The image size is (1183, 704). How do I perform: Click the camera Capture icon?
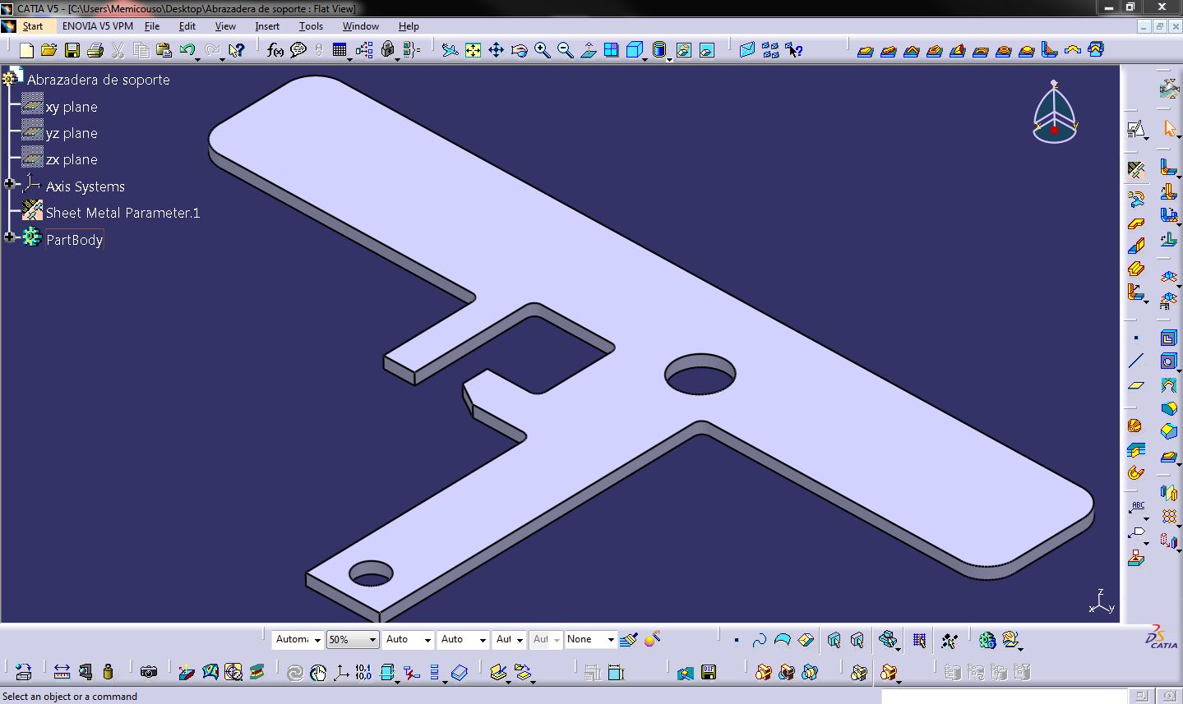tap(148, 672)
